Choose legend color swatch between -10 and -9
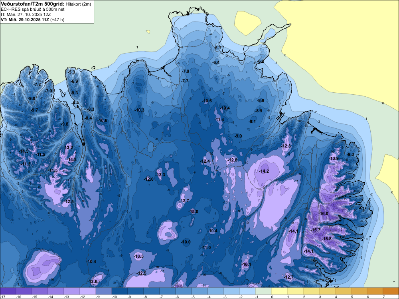 pyautogui.click(x=120, y=291)
